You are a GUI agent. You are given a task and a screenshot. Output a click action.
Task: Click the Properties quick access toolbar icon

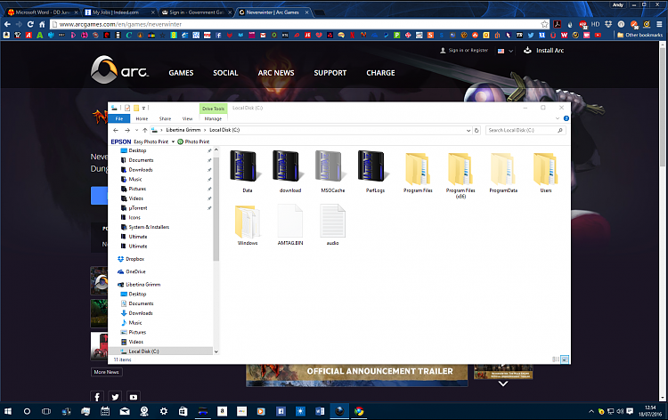click(127, 108)
